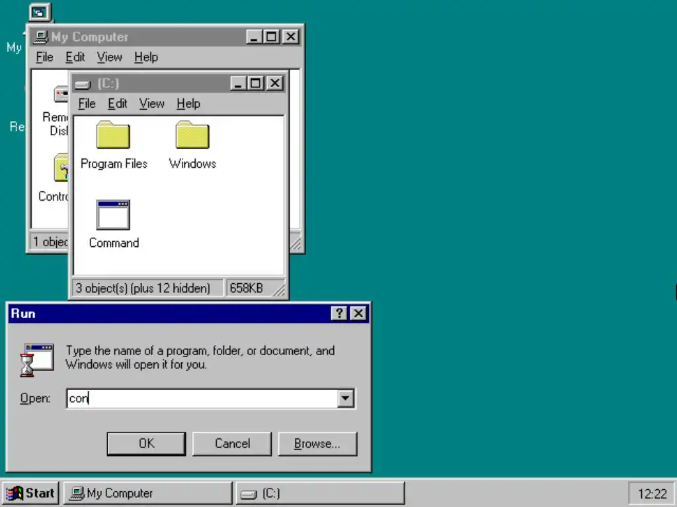Click the drive icon in the (C:) title bar

[x=82, y=84]
